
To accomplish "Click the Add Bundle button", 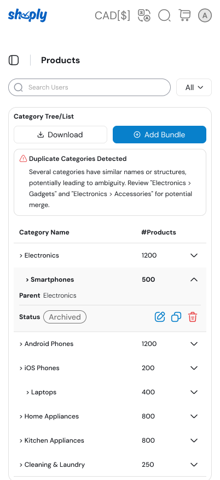I will coord(160,135).
